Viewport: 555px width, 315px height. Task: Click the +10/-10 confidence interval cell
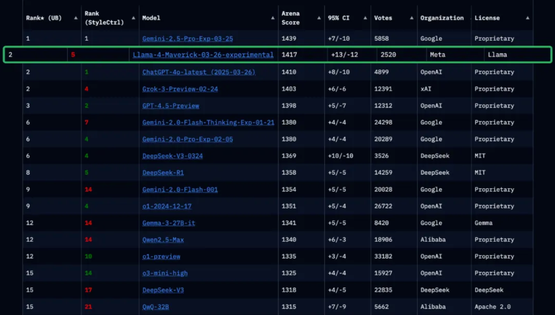(340, 156)
